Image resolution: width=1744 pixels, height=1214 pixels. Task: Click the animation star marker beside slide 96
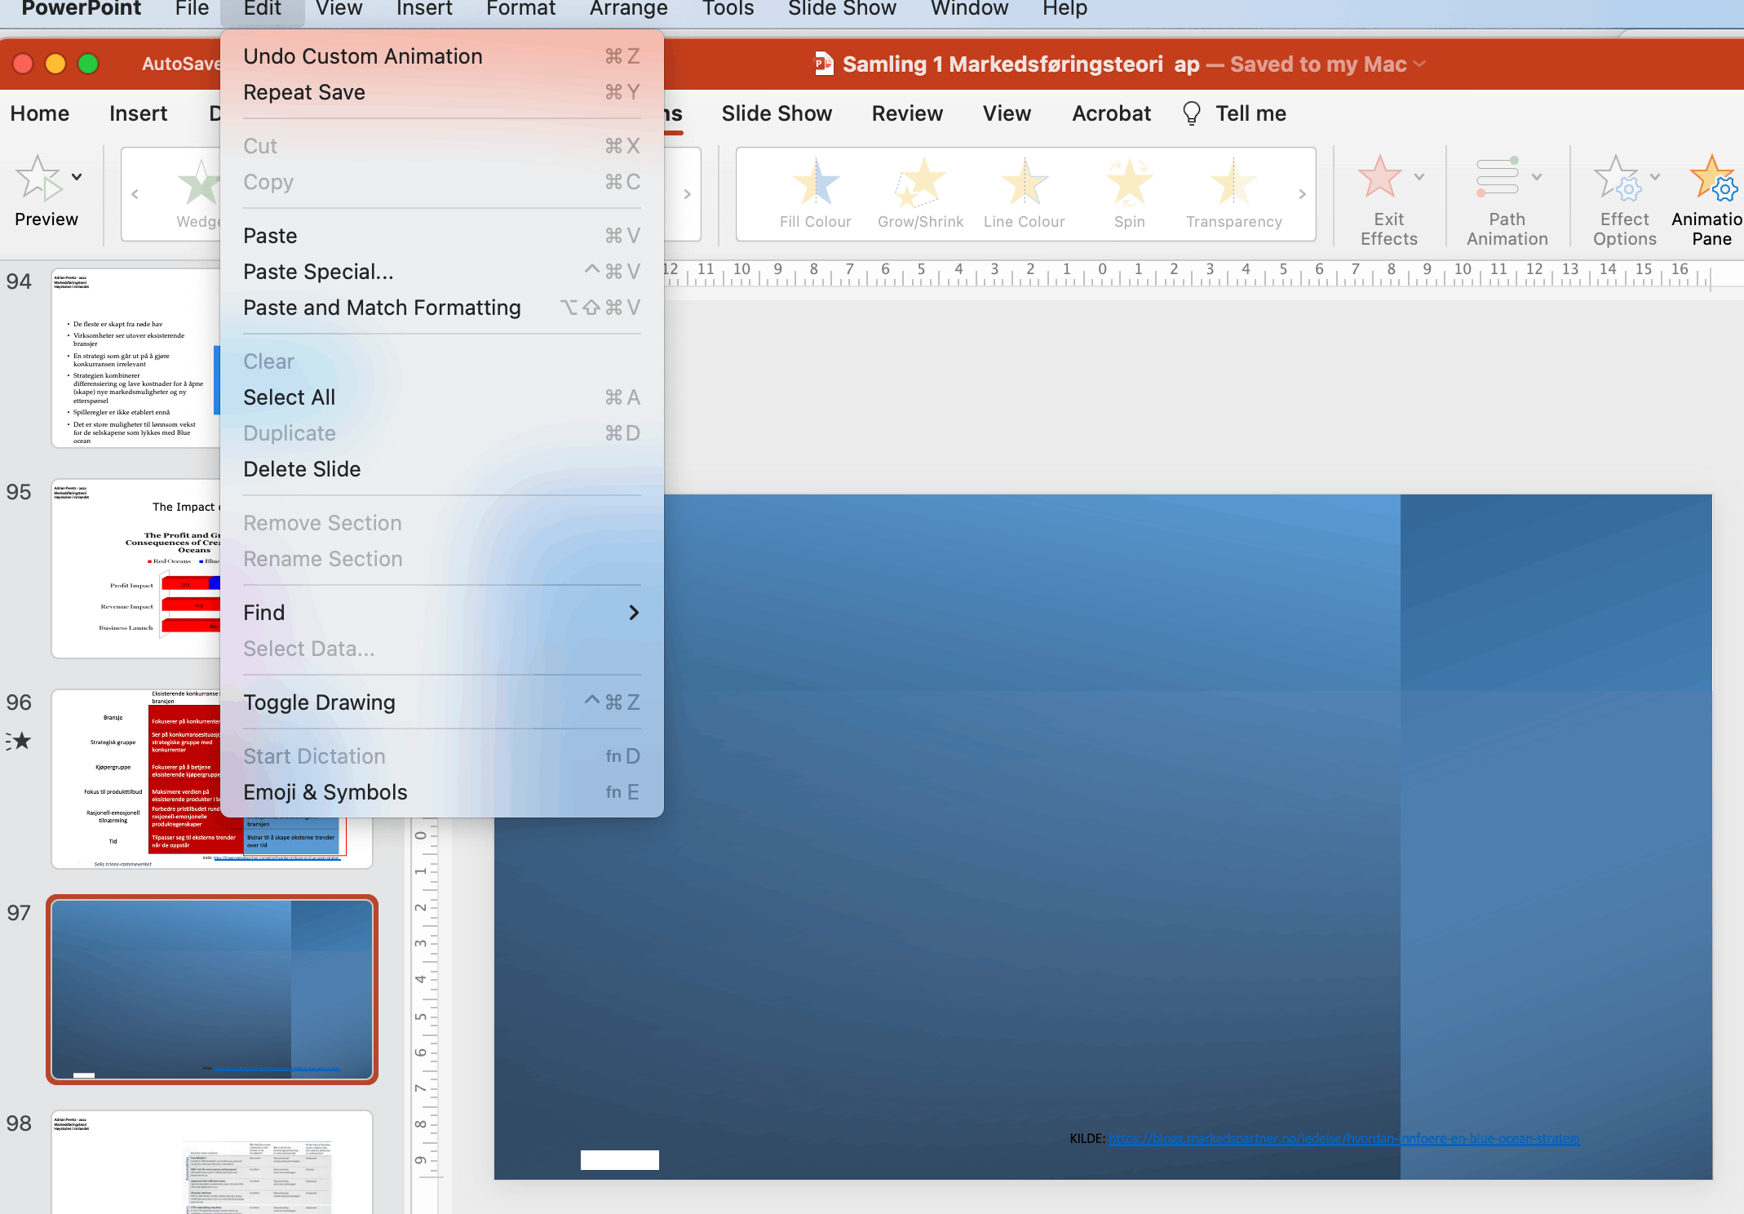click(19, 741)
